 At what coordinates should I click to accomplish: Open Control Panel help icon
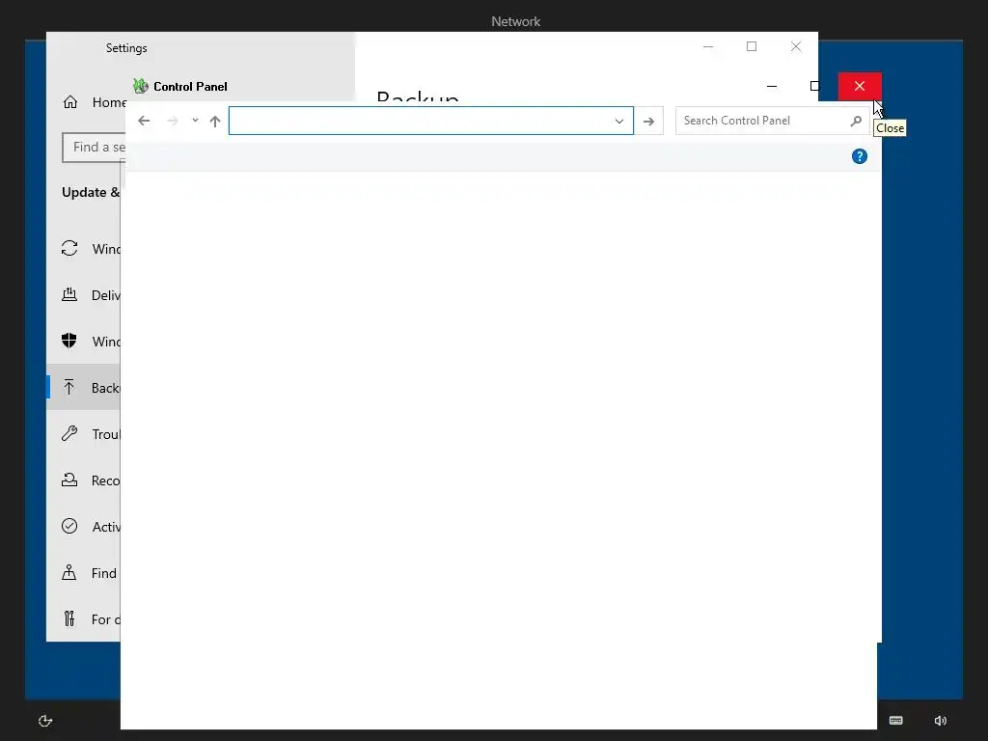[x=860, y=156]
